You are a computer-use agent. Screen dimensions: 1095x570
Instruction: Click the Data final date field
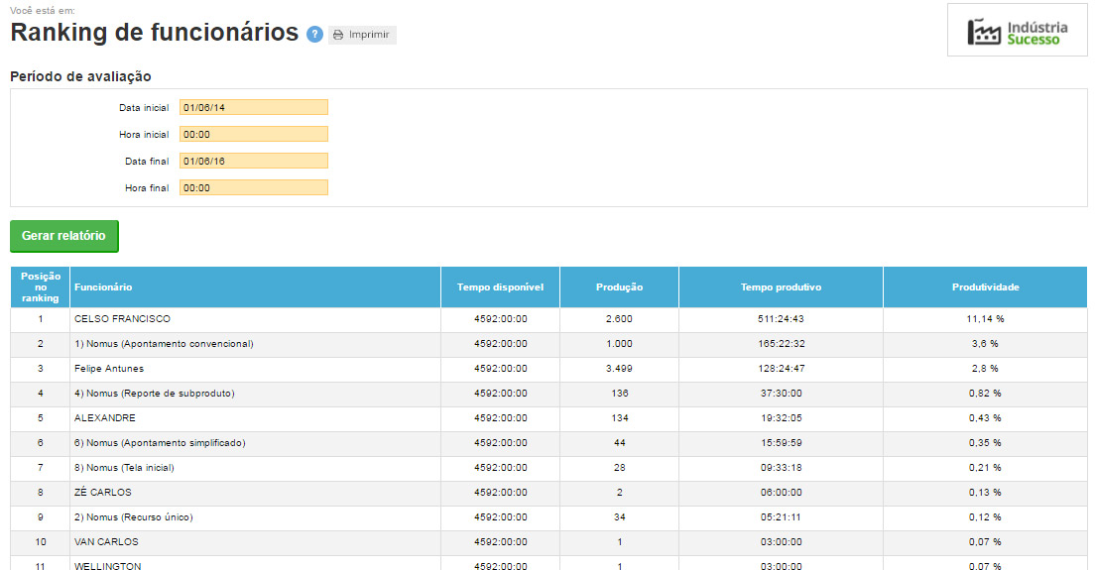[x=253, y=161]
